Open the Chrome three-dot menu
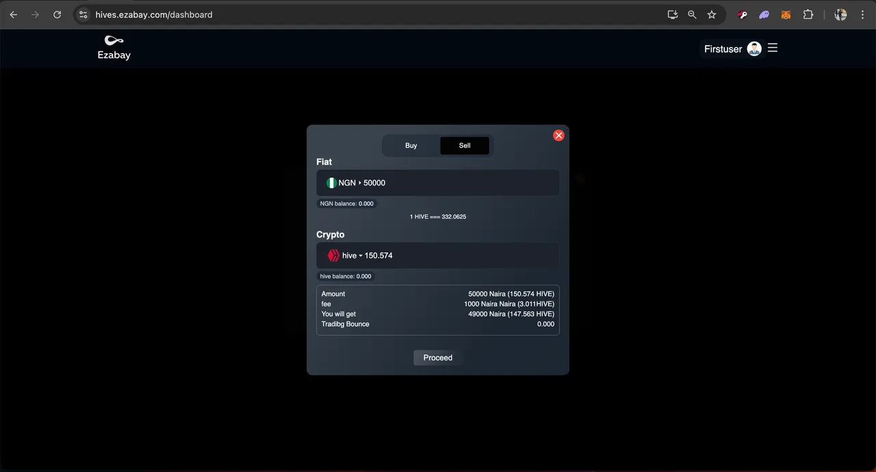 (x=862, y=14)
